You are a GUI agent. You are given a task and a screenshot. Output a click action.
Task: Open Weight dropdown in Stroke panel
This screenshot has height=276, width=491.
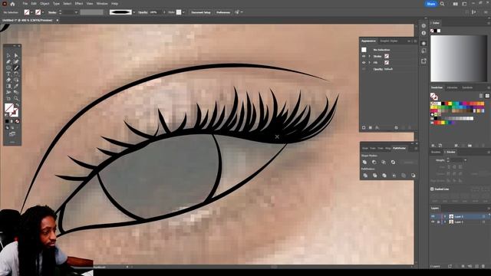pos(466,160)
